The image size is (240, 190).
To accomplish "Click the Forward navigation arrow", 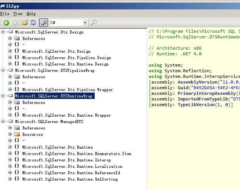I will coord(15,23).
